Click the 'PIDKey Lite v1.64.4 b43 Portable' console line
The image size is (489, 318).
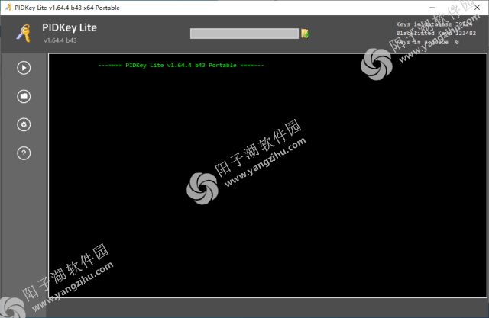tap(181, 66)
